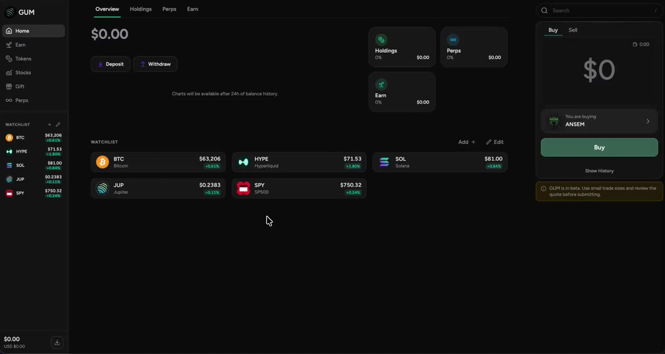
Task: Focus the Search field
Action: click(599, 11)
